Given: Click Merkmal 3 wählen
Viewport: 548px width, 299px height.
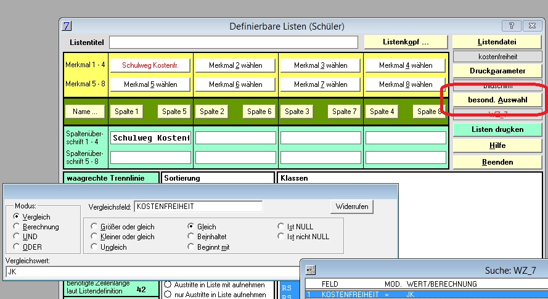Looking at the screenshot, I should (x=321, y=65).
